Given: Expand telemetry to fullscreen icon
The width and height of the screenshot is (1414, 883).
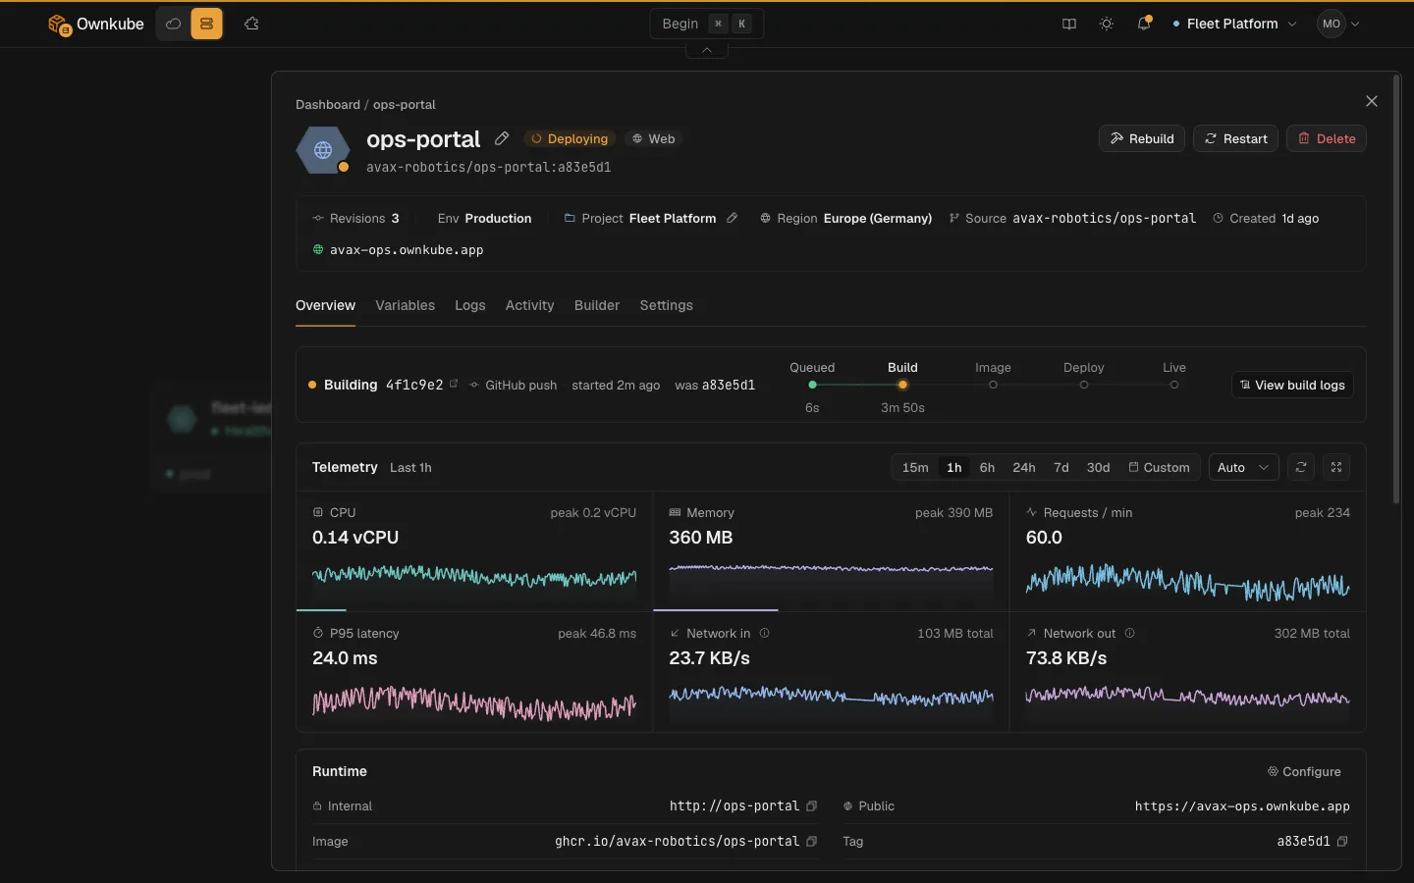Looking at the screenshot, I should coord(1336,467).
